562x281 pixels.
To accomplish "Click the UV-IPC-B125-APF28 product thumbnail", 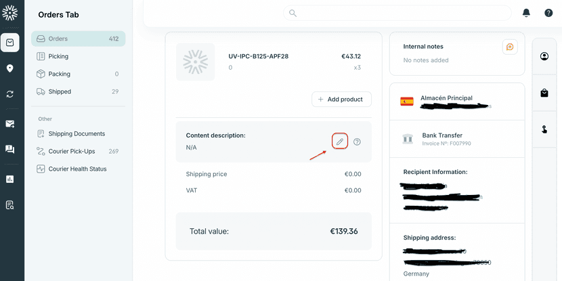I will click(x=195, y=62).
